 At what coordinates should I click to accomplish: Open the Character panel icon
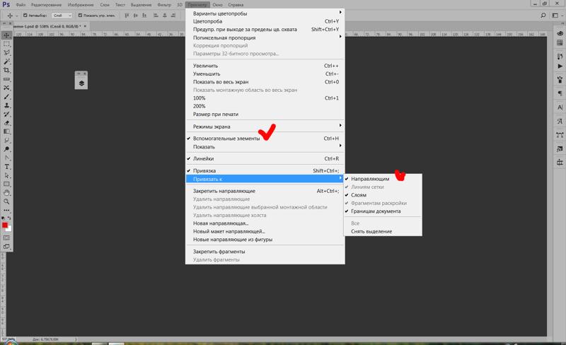[x=560, y=107]
